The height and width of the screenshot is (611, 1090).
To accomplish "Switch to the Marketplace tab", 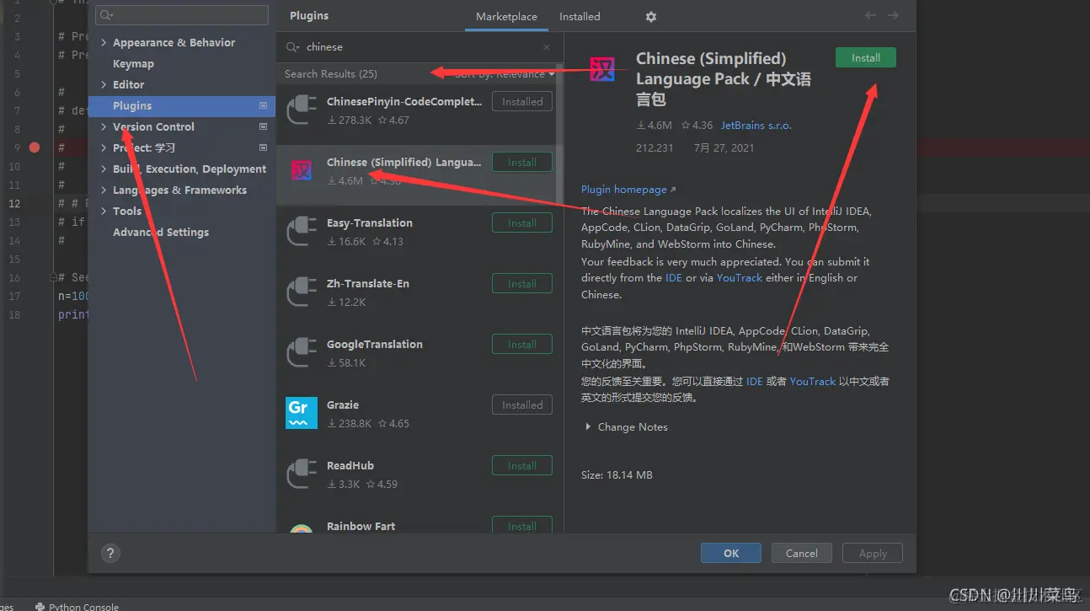I will point(506,17).
